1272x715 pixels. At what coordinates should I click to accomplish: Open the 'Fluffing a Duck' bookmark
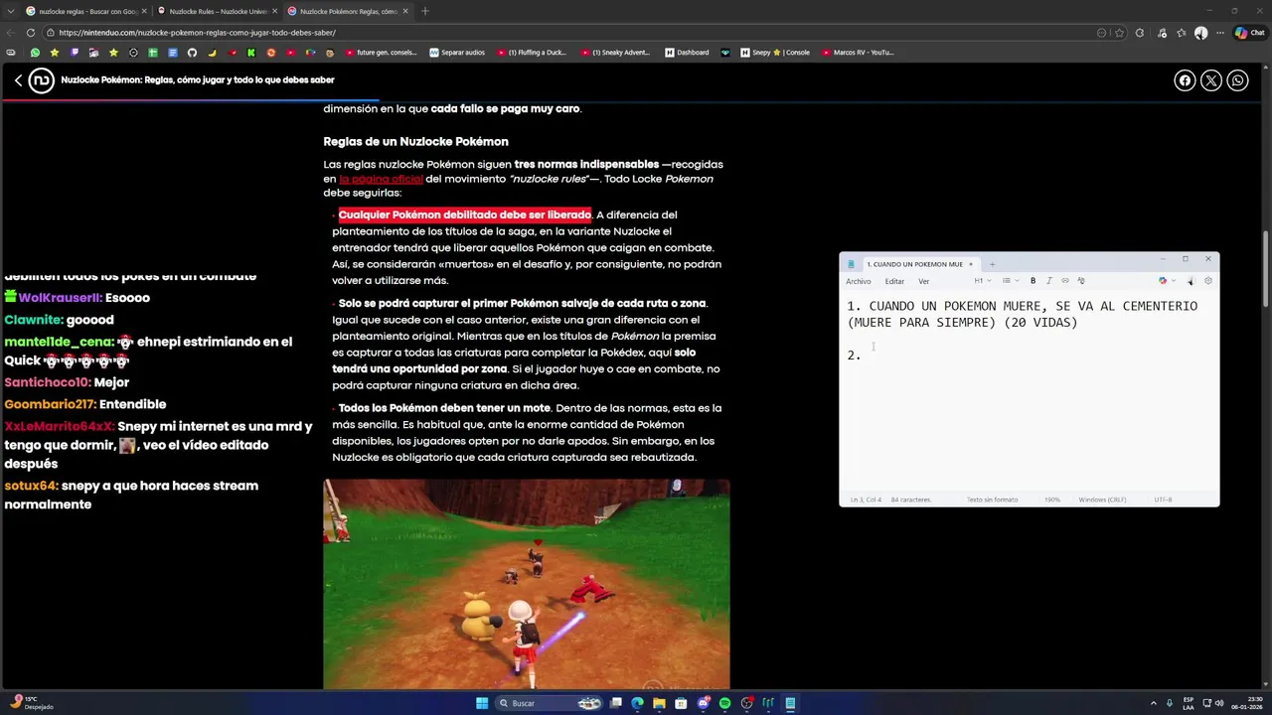click(532, 53)
